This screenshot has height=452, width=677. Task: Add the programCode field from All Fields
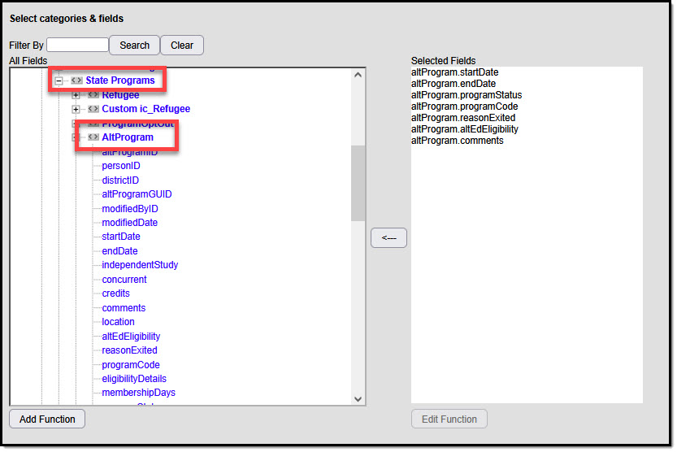131,365
